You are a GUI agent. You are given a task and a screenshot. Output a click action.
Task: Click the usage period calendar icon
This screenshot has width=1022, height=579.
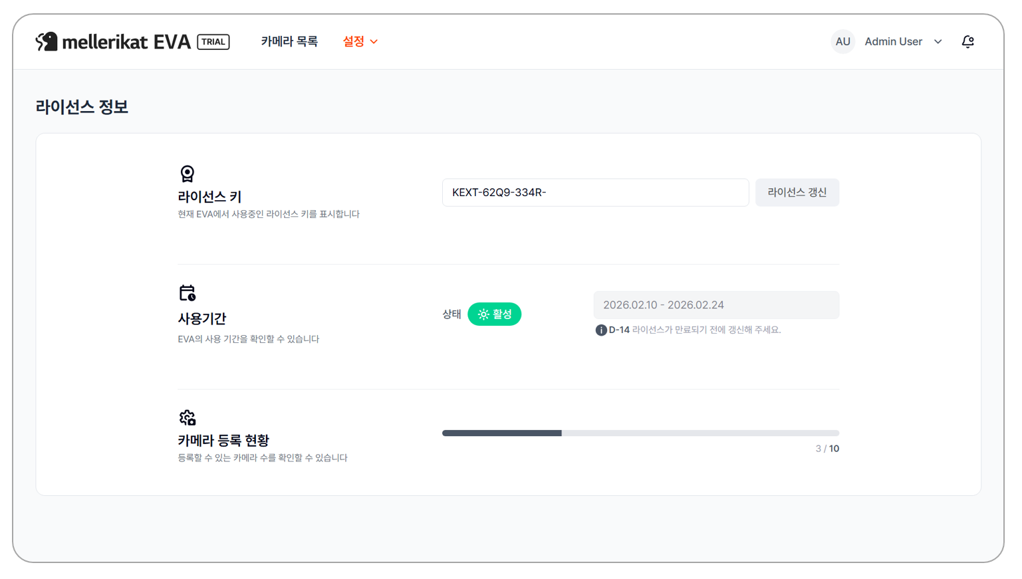pos(188,293)
